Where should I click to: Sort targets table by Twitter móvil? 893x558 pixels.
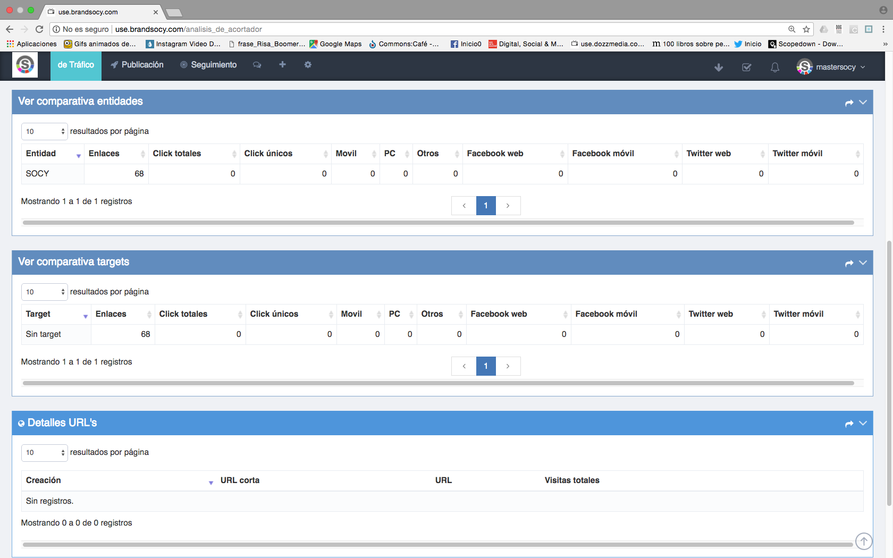[816, 314]
